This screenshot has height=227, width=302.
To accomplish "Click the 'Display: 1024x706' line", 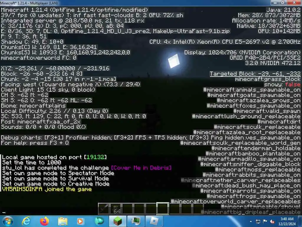I will [242, 53].
